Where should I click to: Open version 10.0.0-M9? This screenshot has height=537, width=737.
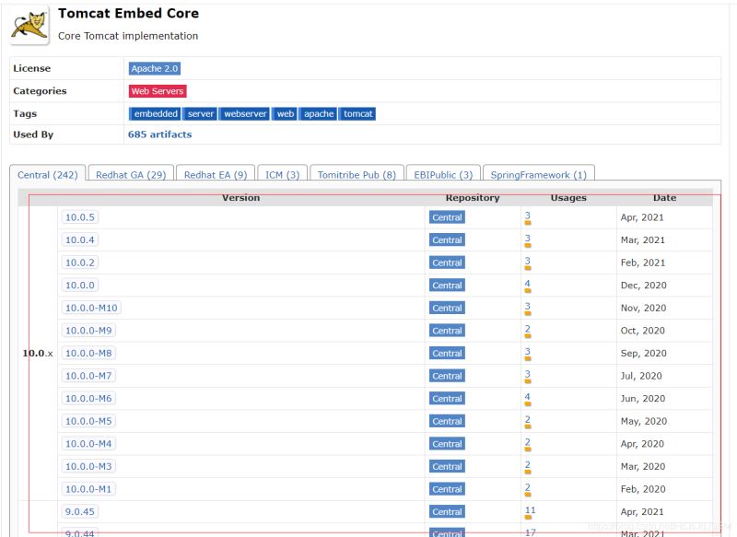(88, 331)
